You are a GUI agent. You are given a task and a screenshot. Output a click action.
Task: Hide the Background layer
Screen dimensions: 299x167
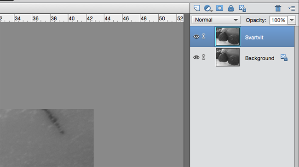point(196,57)
